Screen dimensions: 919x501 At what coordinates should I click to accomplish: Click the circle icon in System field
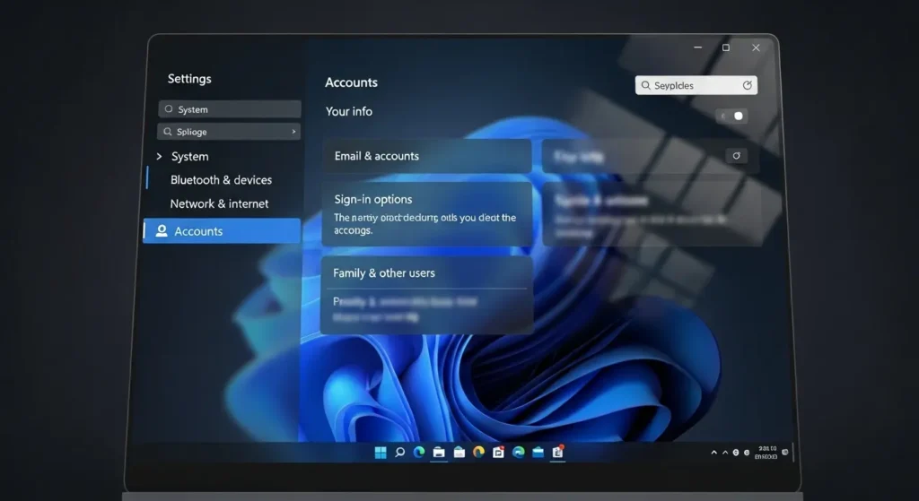pos(169,108)
